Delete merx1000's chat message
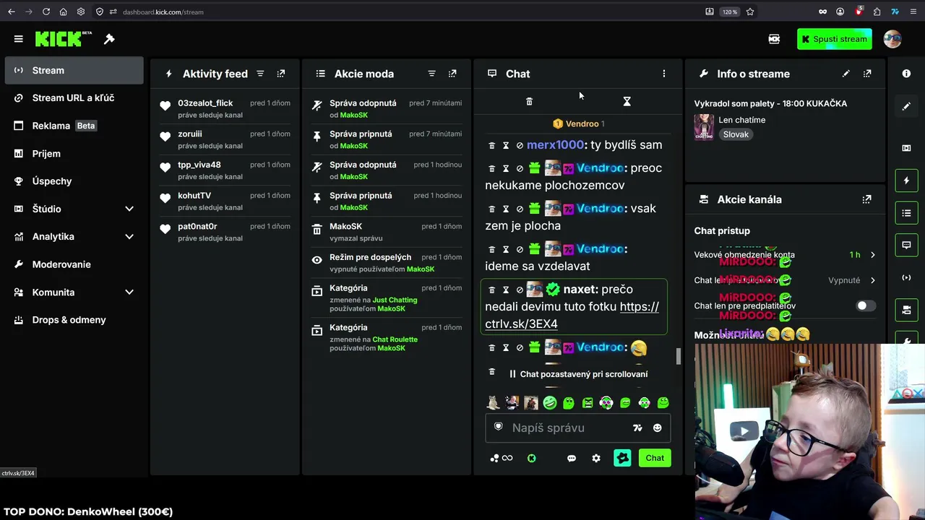 point(492,145)
